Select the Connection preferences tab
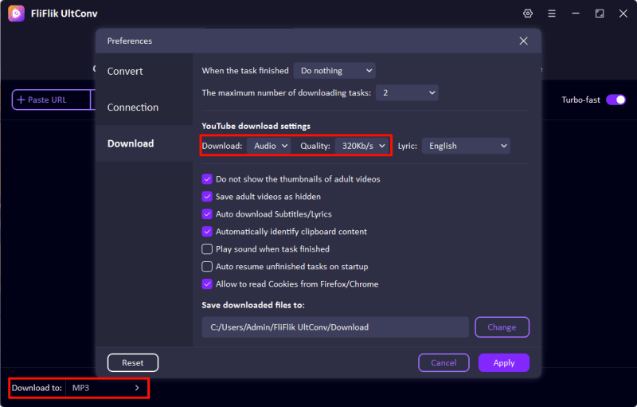Viewport: 637px width, 407px height. click(133, 108)
